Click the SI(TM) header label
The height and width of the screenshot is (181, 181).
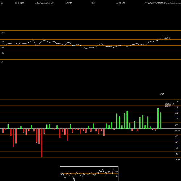click(x=69, y=3)
